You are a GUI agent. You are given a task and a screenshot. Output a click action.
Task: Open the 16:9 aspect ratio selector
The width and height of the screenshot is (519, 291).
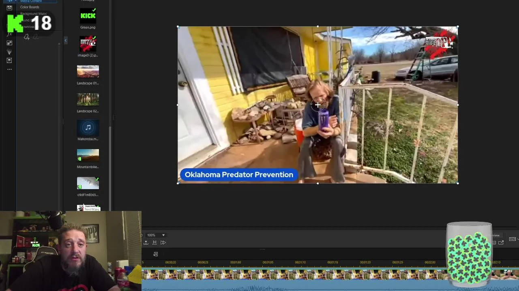513,239
